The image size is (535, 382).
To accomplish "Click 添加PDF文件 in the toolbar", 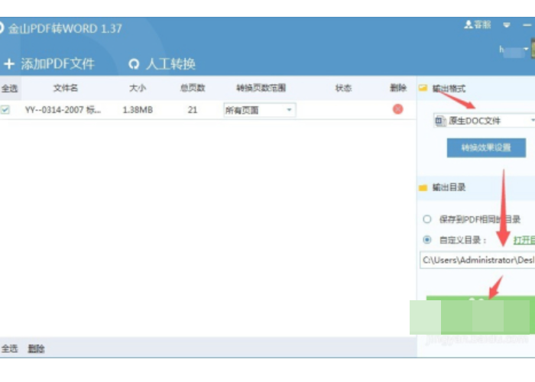I will [57, 63].
